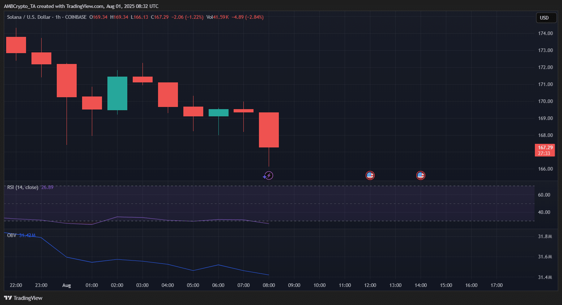
Task: Open the US flag event at 12:00
Action: (370, 176)
